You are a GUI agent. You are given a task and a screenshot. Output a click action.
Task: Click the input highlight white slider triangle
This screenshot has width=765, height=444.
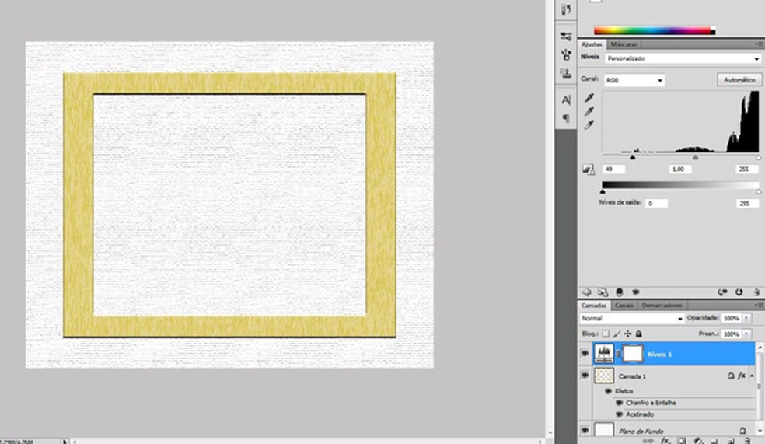[x=758, y=157]
